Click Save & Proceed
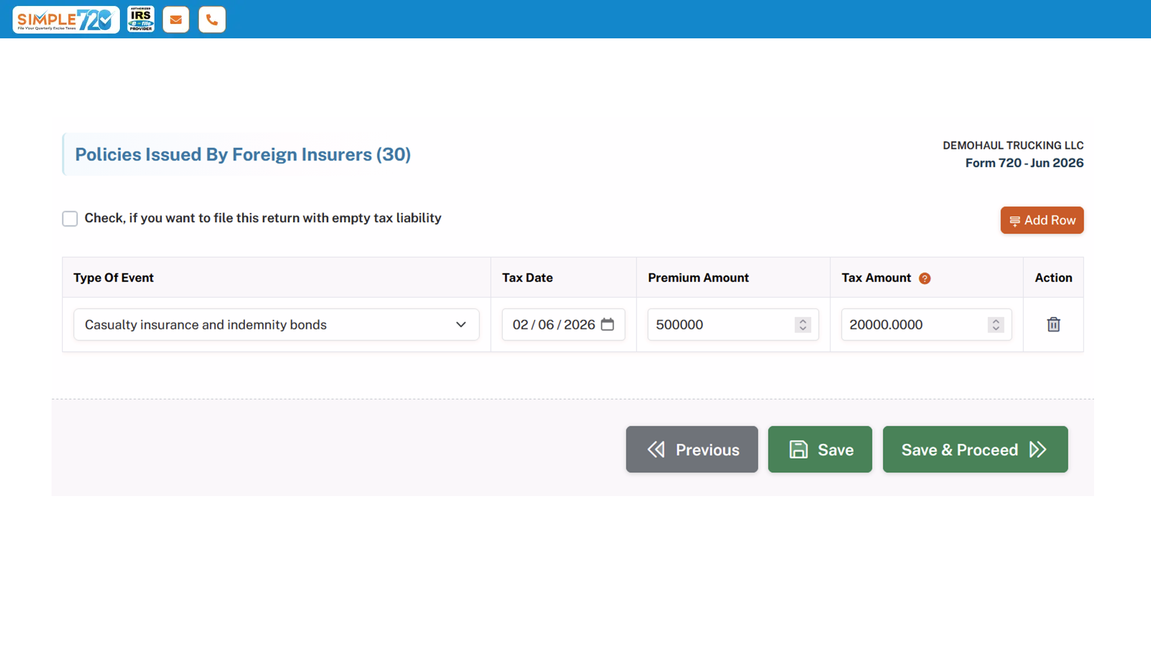 click(x=975, y=449)
